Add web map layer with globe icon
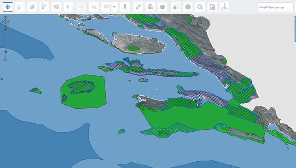 pos(150,7)
